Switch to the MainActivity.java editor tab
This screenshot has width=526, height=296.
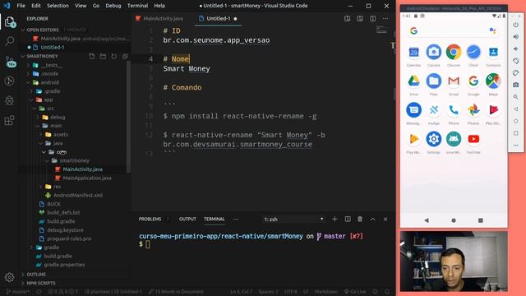(163, 18)
